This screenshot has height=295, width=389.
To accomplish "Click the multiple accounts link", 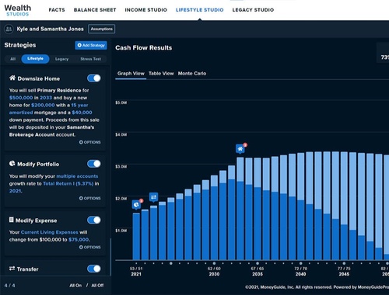I will pos(77,176).
